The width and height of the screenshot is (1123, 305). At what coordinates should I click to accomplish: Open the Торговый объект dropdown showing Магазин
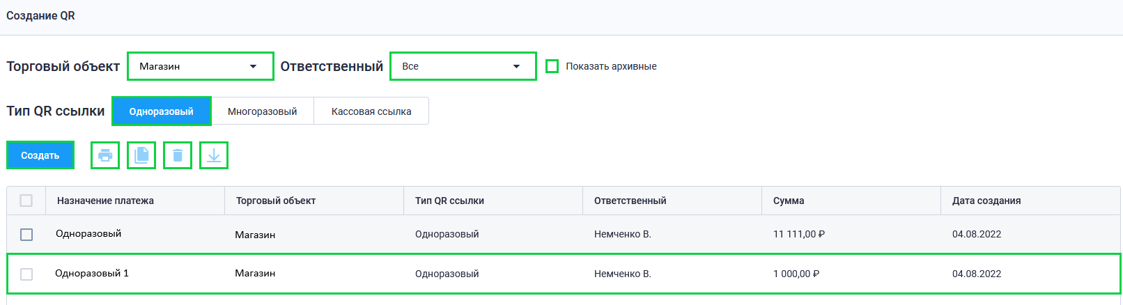[x=201, y=66]
